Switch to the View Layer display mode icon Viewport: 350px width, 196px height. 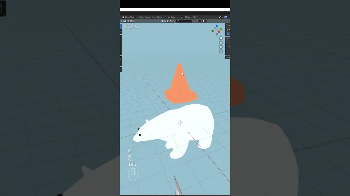click(162, 21)
